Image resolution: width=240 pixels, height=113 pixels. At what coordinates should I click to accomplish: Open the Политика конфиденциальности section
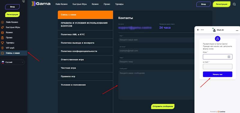click(x=85, y=51)
